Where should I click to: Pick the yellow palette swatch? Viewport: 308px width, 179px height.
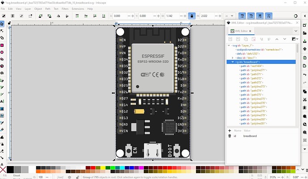pyautogui.click(x=103, y=167)
